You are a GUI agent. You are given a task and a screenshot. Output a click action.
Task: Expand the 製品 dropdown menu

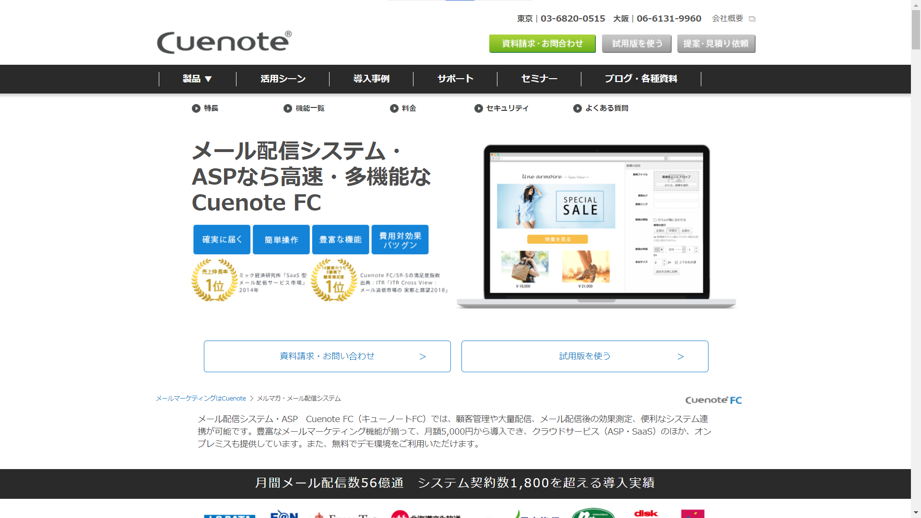click(197, 79)
